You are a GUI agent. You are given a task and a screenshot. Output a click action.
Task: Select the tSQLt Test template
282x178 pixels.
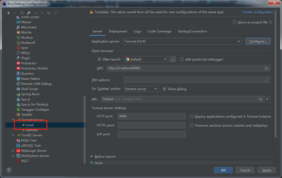click(29, 140)
